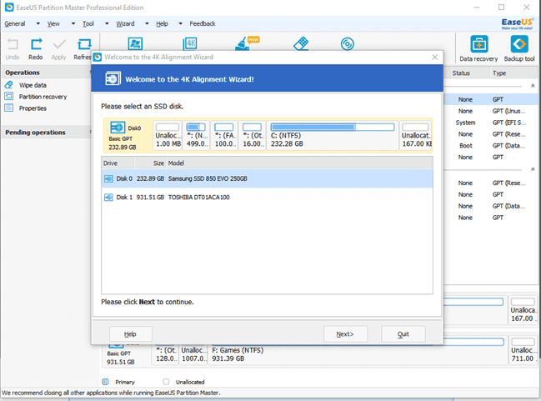Screen dimensions: 541x401
Task: Open the Feedback menu item
Action: 203,24
